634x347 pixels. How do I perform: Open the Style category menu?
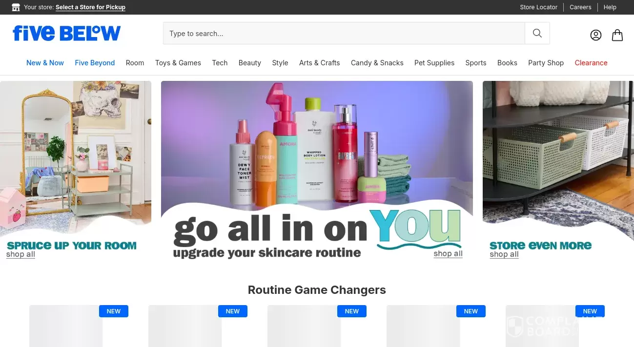280,63
